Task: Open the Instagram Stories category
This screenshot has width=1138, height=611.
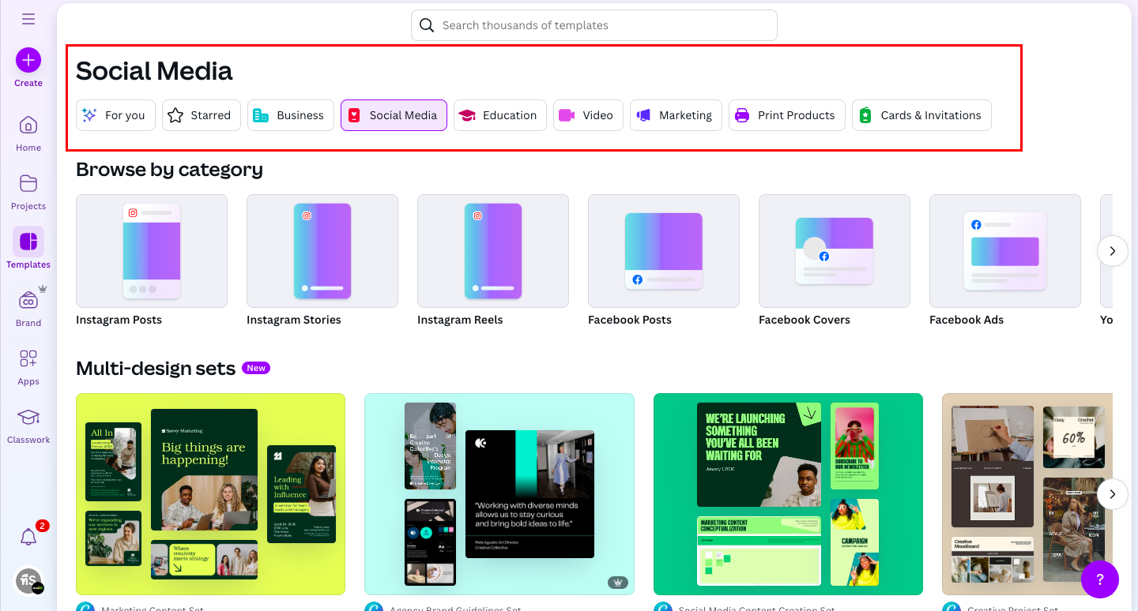Action: coord(322,251)
